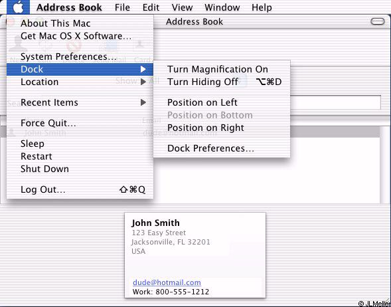Turn Hiding Off in Dock submenu
The image size is (391, 307).
pos(222,82)
